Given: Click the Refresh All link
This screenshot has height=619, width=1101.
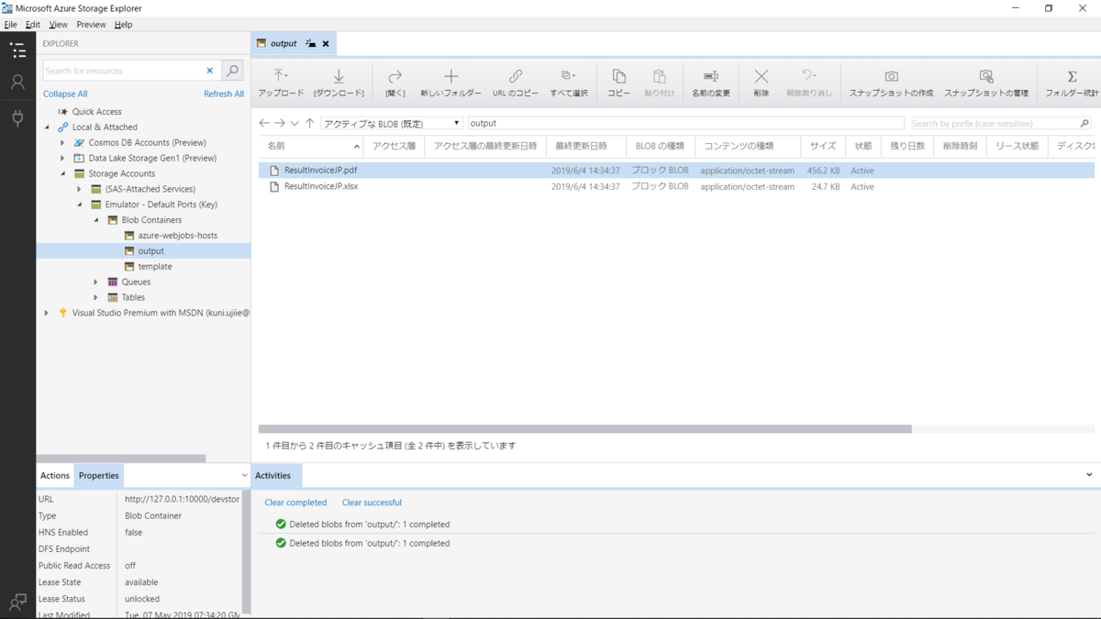Looking at the screenshot, I should click(x=224, y=94).
